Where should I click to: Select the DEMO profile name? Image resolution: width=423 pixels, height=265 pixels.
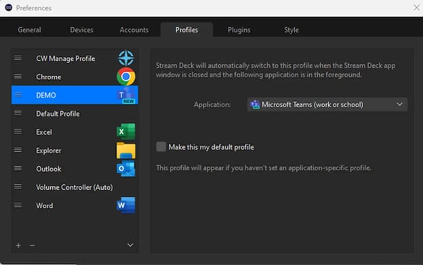(46, 95)
